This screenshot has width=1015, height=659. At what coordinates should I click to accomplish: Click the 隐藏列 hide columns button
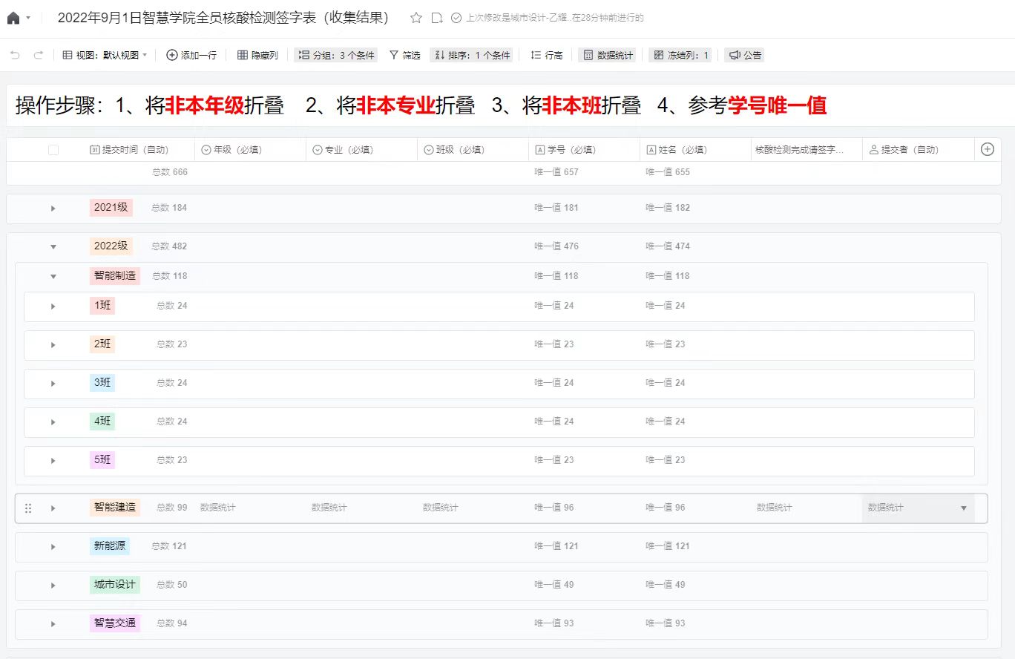(257, 55)
